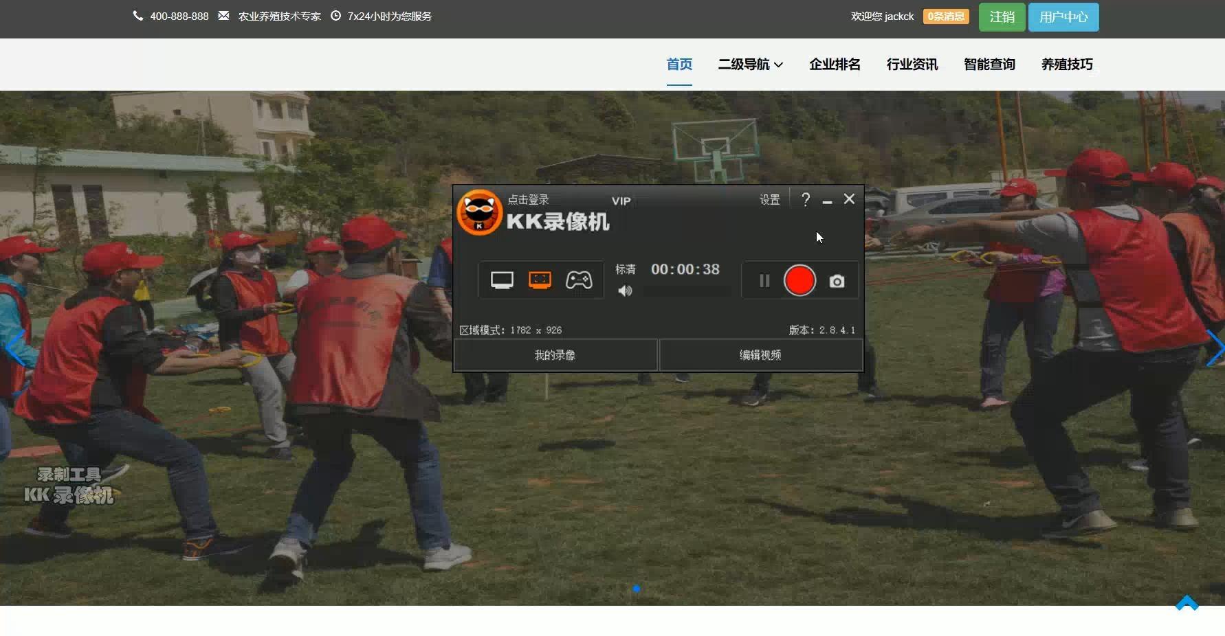The width and height of the screenshot is (1225, 636).
Task: Pause the recording
Action: (x=763, y=280)
